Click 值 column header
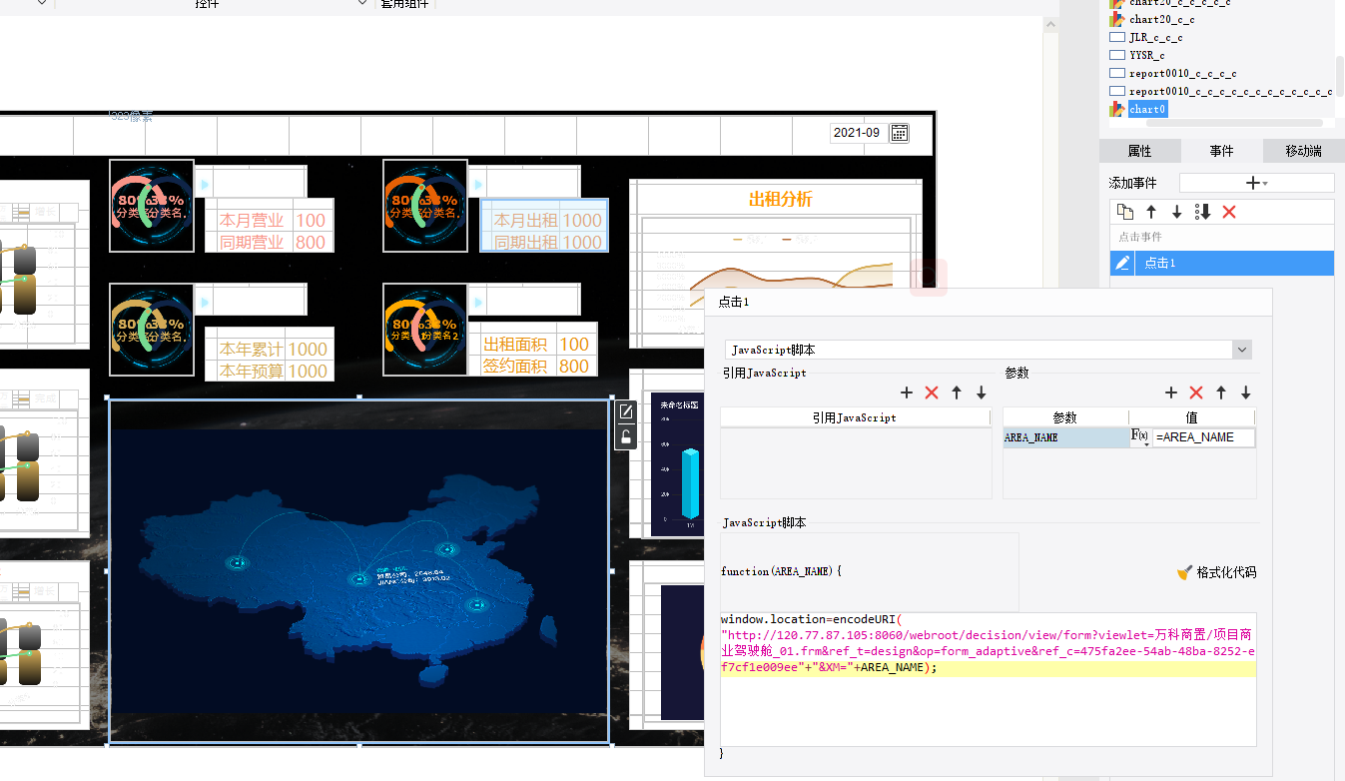Image resolution: width=1345 pixels, height=781 pixels. [x=1191, y=417]
